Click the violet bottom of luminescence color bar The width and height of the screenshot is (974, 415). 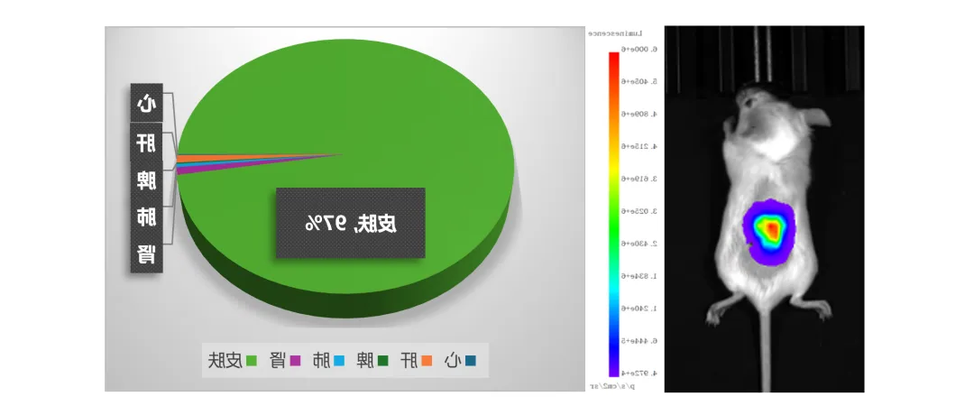tap(613, 370)
